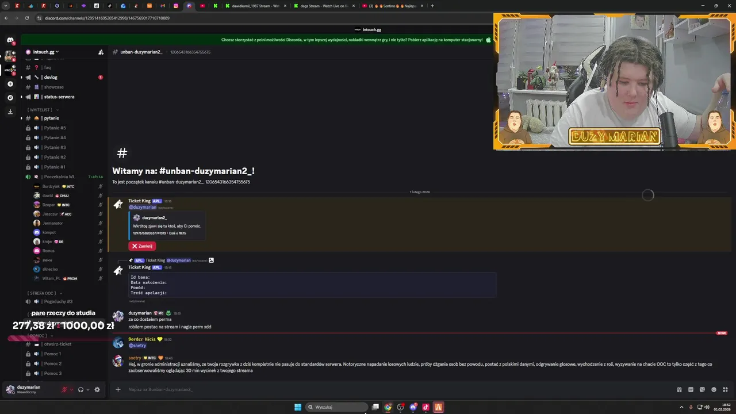This screenshot has width=736, height=414.
Task: Open a new browser tab
Action: [432, 6]
